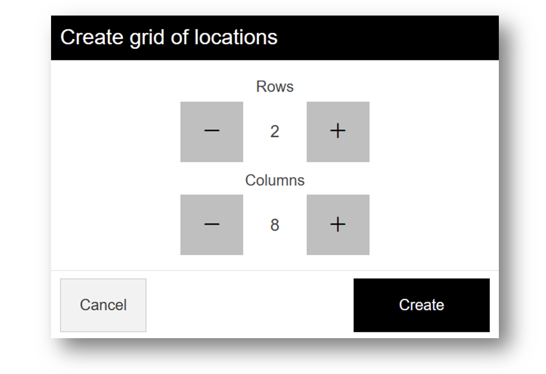Confirm grid creation with Create

pyautogui.click(x=421, y=305)
